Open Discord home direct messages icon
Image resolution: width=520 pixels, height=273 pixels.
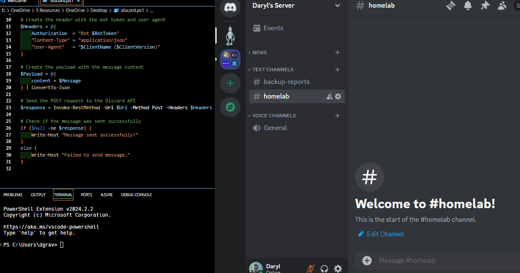click(230, 8)
